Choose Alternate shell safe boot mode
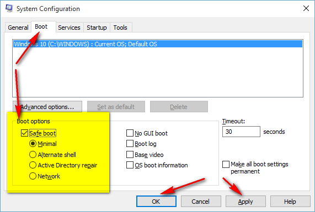The width and height of the screenshot is (315, 212). tap(33, 154)
